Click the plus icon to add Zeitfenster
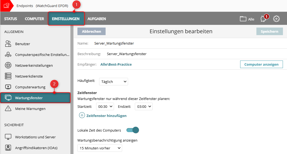 tap(82, 115)
